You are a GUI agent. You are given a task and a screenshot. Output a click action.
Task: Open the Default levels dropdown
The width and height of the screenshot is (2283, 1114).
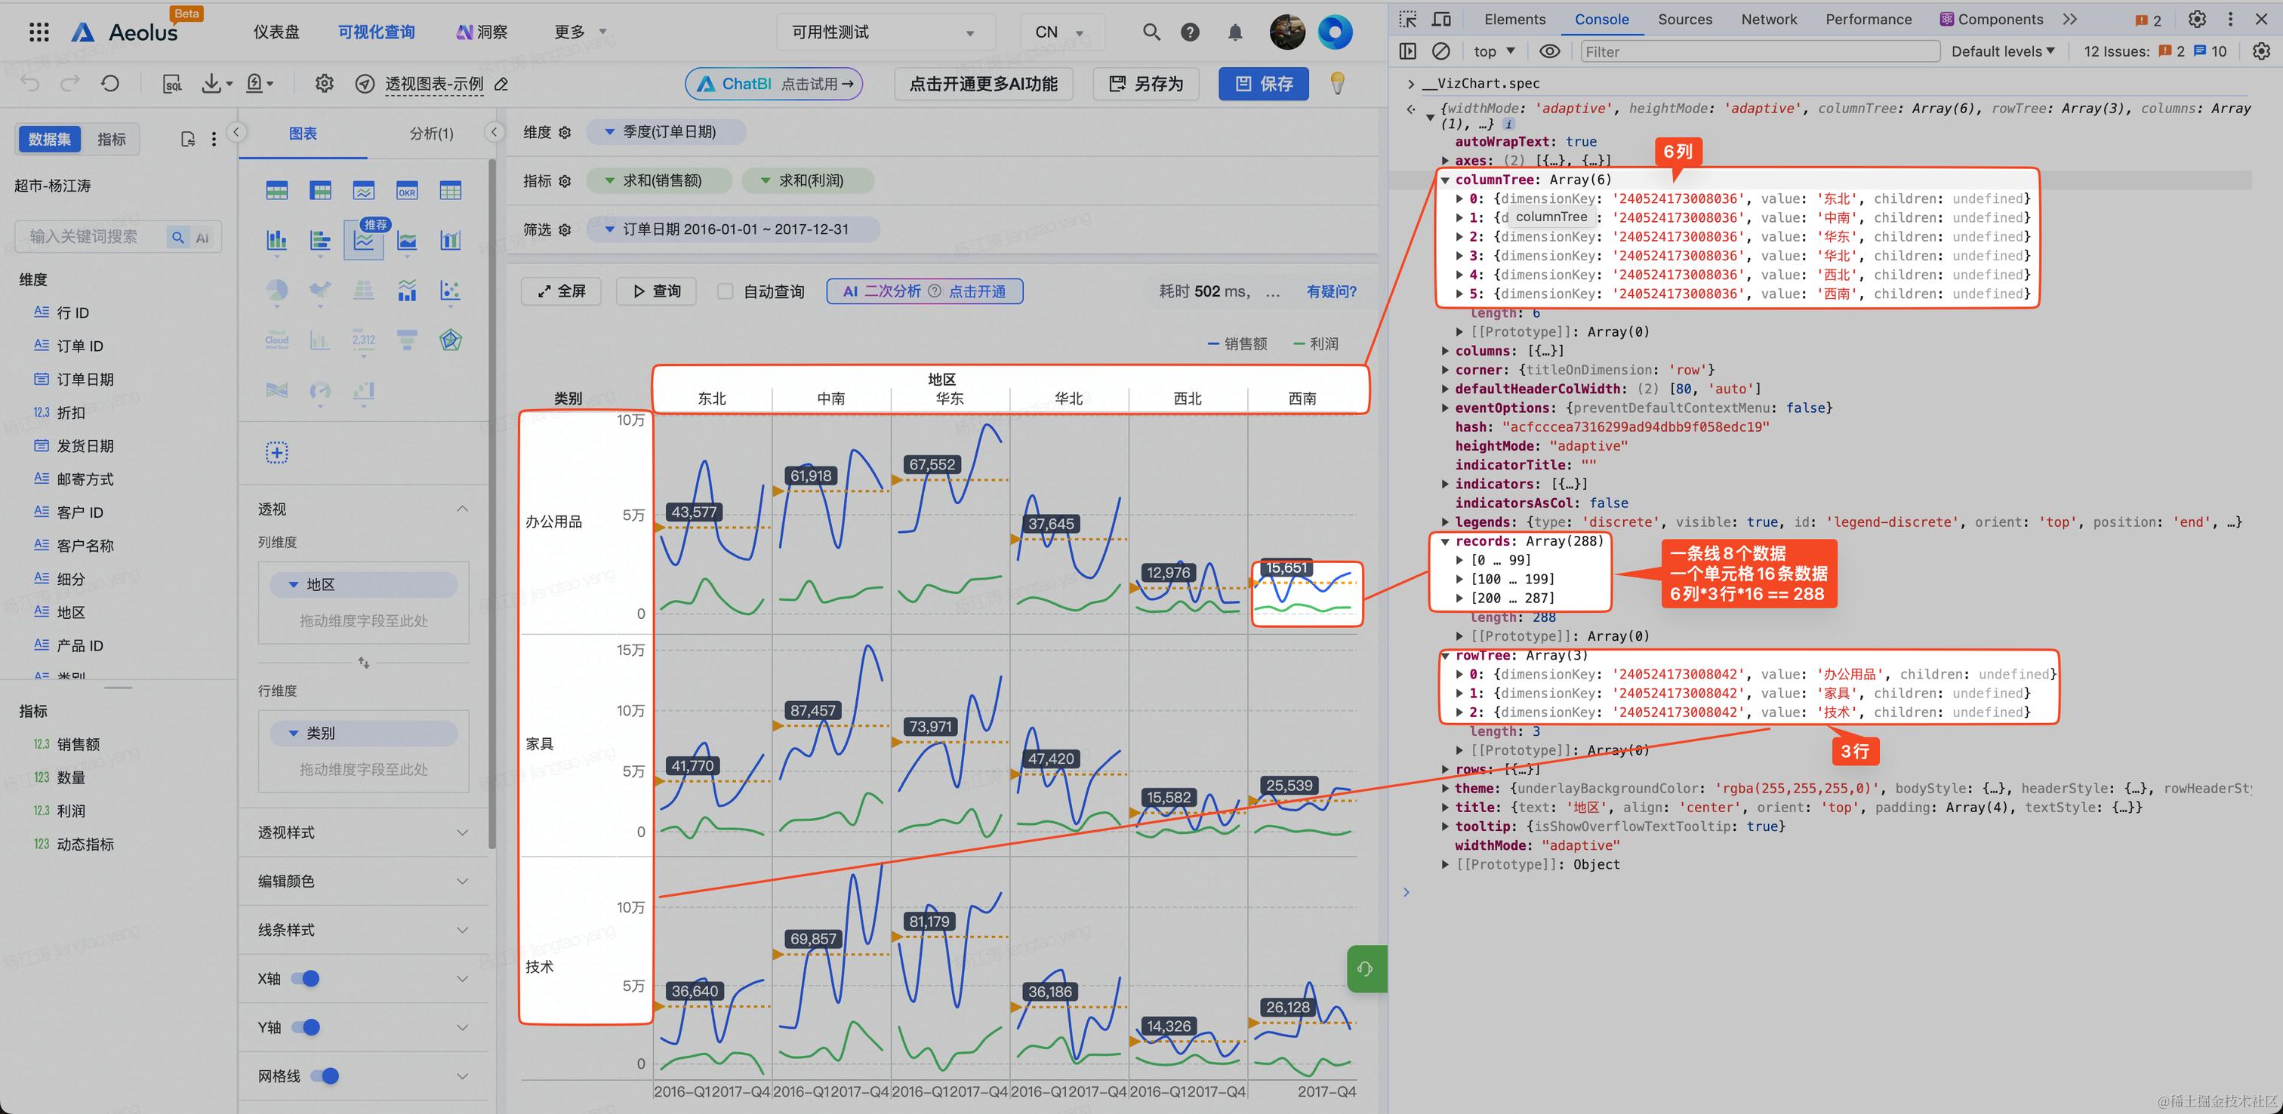[2002, 51]
